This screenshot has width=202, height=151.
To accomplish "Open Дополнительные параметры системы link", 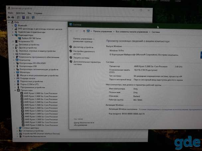I will (x=87, y=63).
